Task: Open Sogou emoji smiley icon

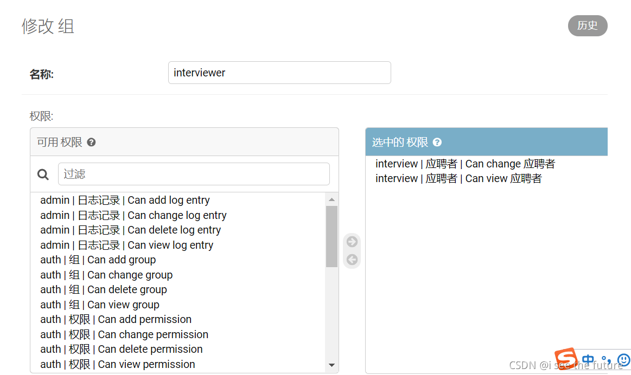Action: tap(624, 360)
